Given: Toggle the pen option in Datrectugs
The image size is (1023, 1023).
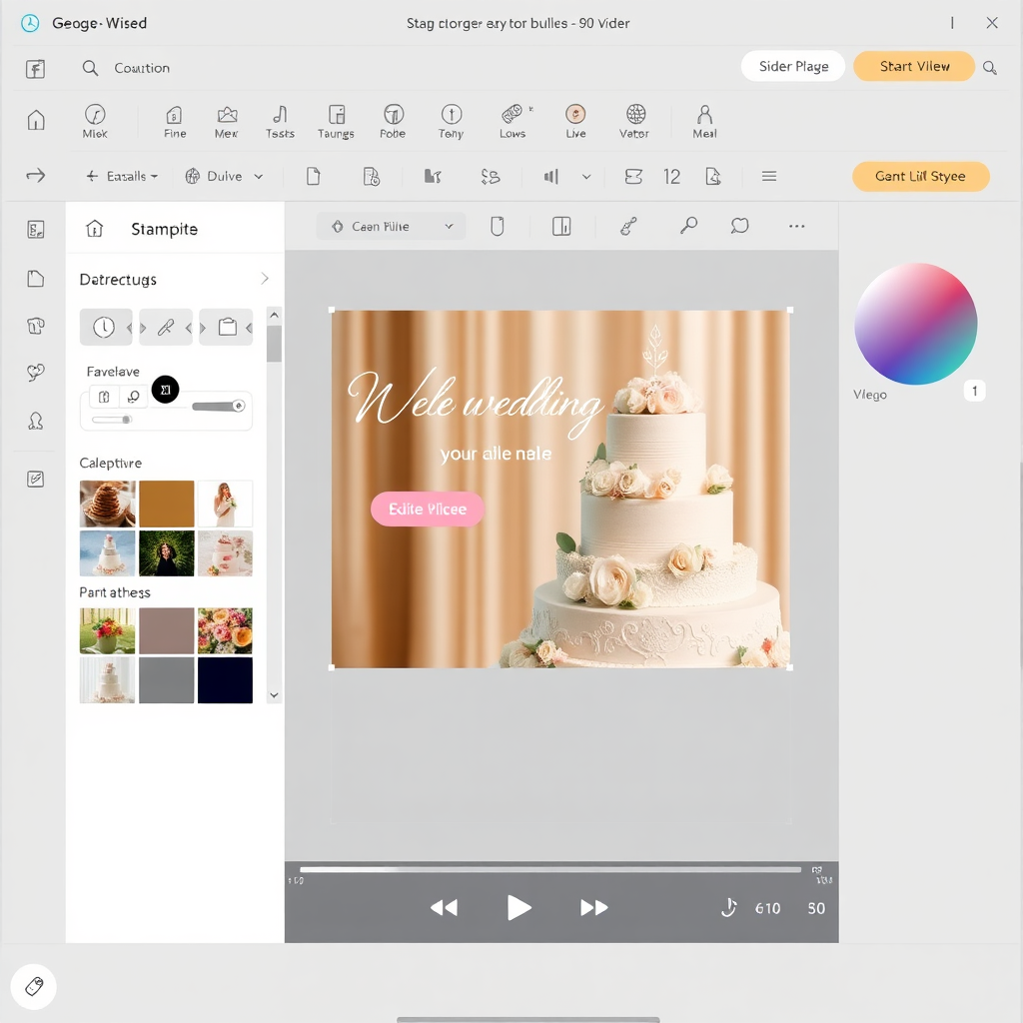Looking at the screenshot, I should coord(166,327).
